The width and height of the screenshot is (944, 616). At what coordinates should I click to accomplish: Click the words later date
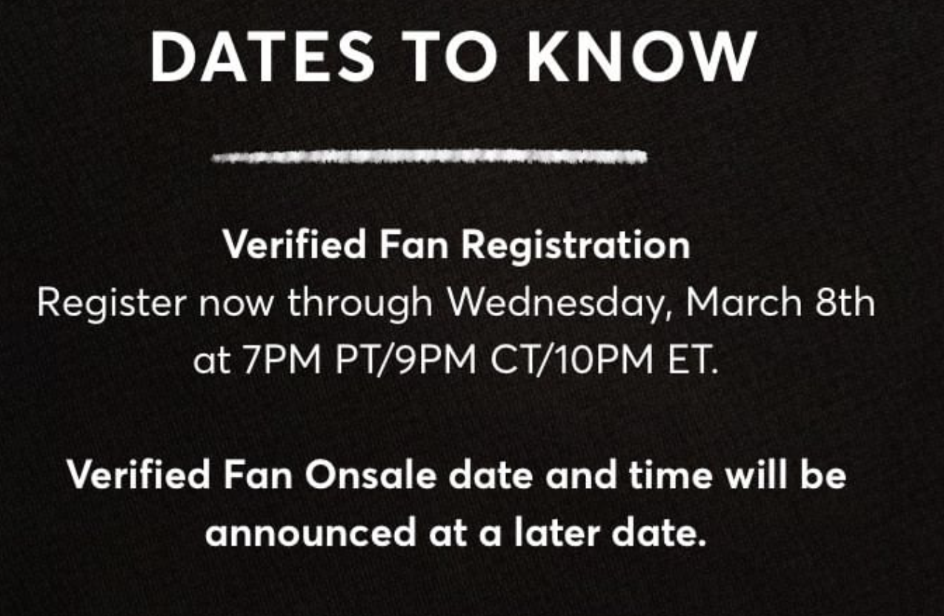tap(608, 533)
